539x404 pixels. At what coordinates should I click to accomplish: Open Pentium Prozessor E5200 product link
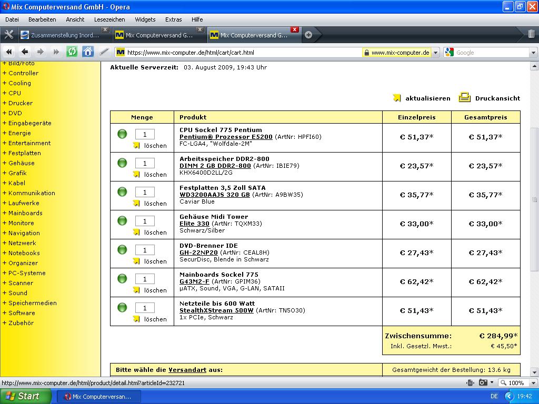[226, 137]
